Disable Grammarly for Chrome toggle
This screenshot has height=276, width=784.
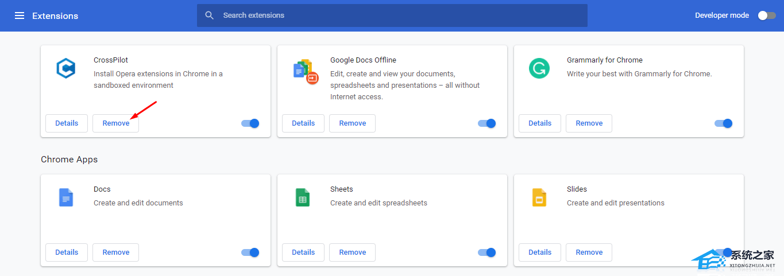[724, 123]
